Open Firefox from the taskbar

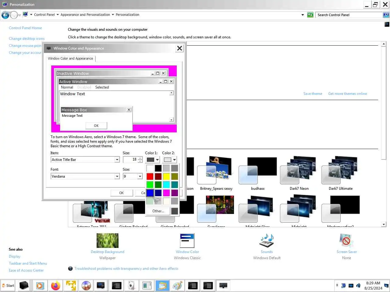pyautogui.click(x=55, y=286)
